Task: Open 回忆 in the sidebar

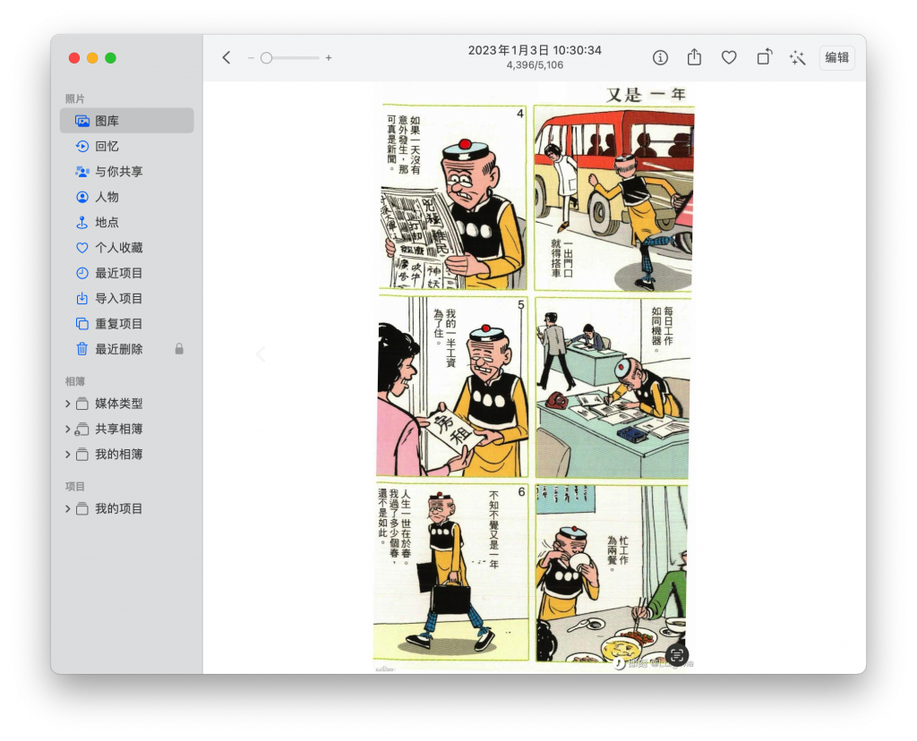Action: point(127,146)
